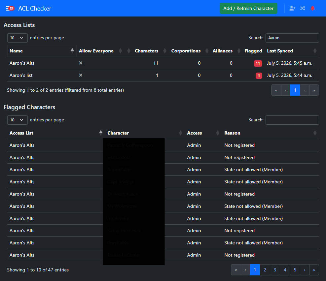
Task: Go to previous page of Flagged Characters
Action: 245,270
